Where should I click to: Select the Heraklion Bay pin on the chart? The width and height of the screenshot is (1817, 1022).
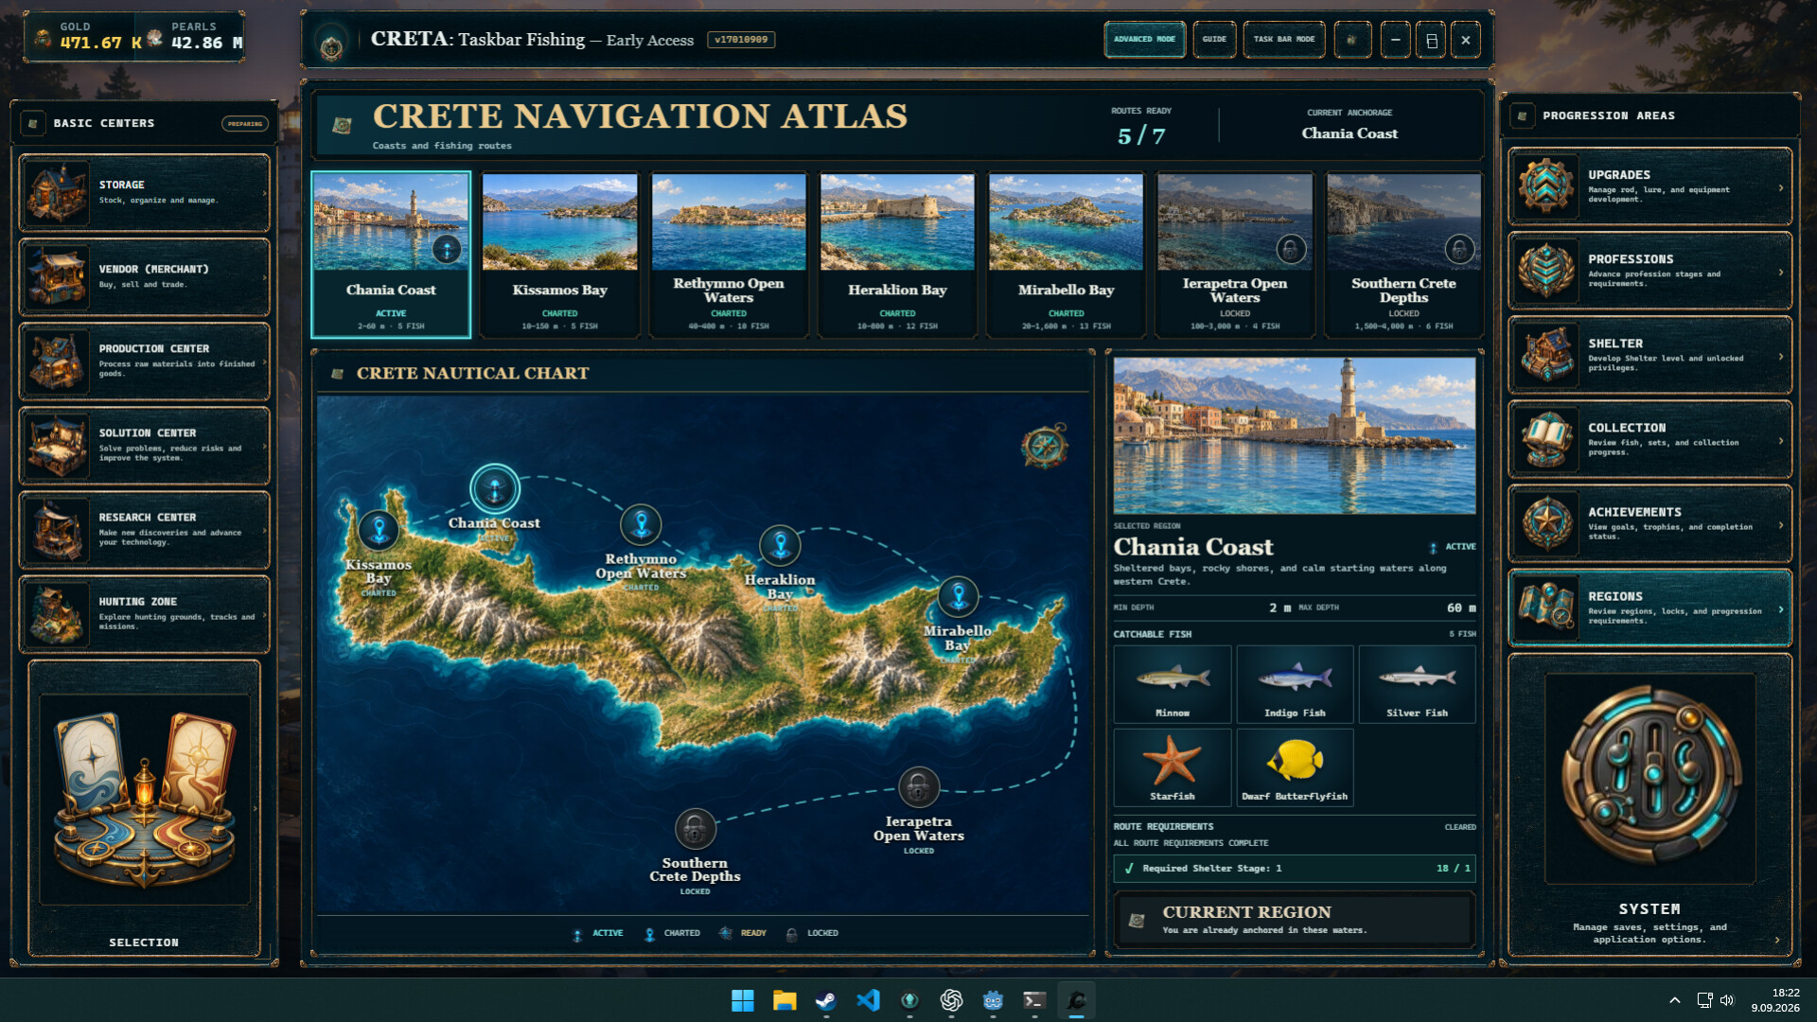780,545
